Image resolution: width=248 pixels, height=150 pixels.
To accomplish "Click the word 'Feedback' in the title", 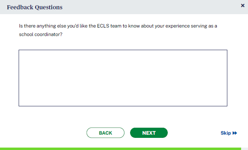I will (20, 7).
